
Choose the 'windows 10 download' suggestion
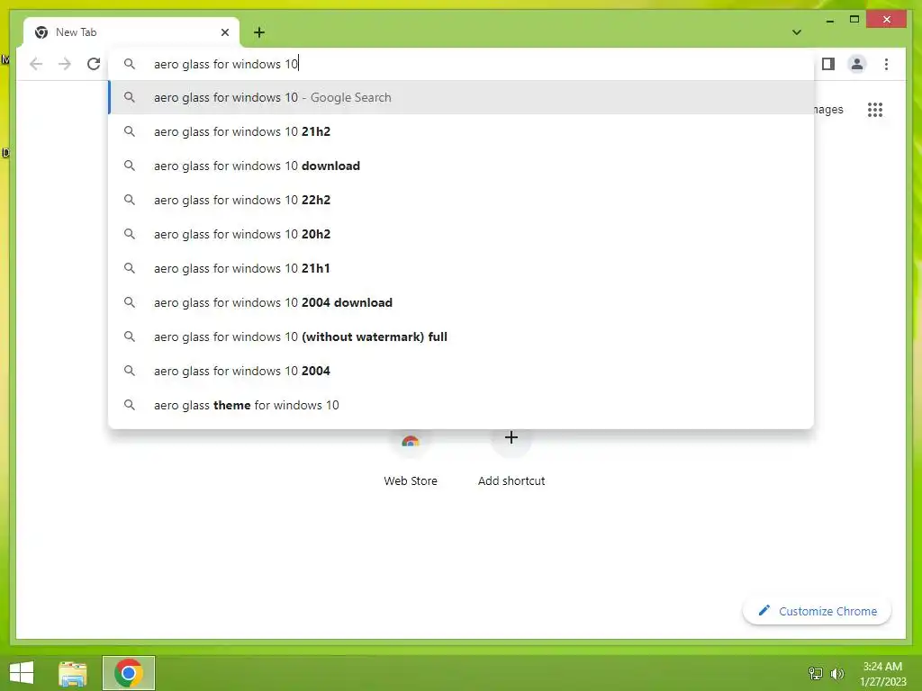(x=461, y=166)
